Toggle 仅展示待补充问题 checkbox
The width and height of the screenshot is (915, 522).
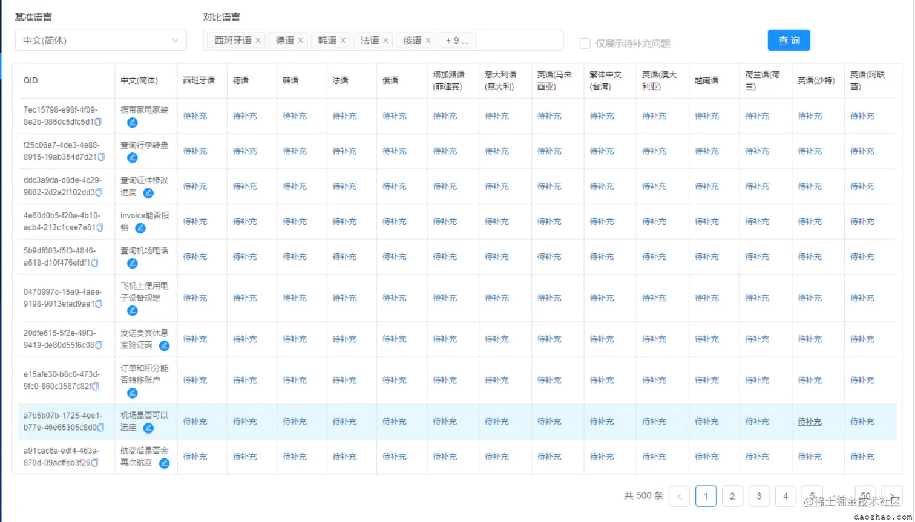tap(585, 43)
